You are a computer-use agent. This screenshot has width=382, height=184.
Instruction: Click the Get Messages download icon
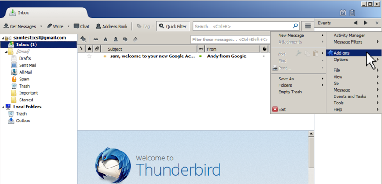[6, 26]
